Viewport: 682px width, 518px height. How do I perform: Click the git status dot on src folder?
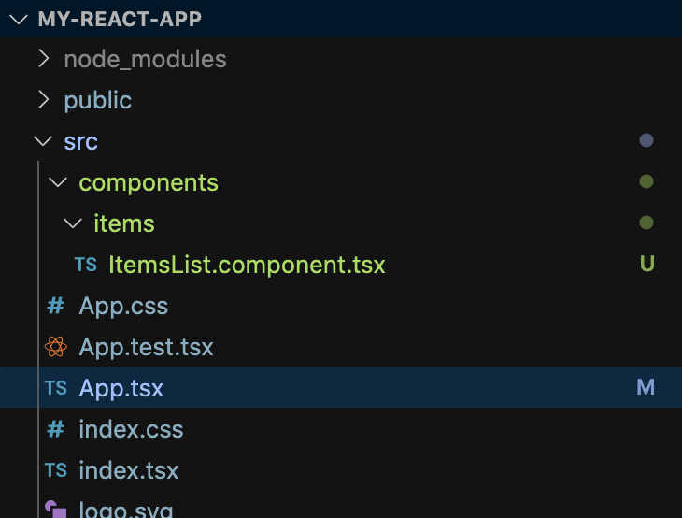click(x=646, y=140)
